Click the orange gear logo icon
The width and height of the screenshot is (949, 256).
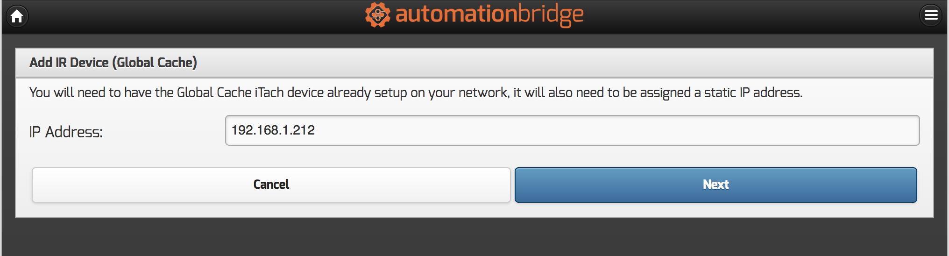pyautogui.click(x=377, y=15)
